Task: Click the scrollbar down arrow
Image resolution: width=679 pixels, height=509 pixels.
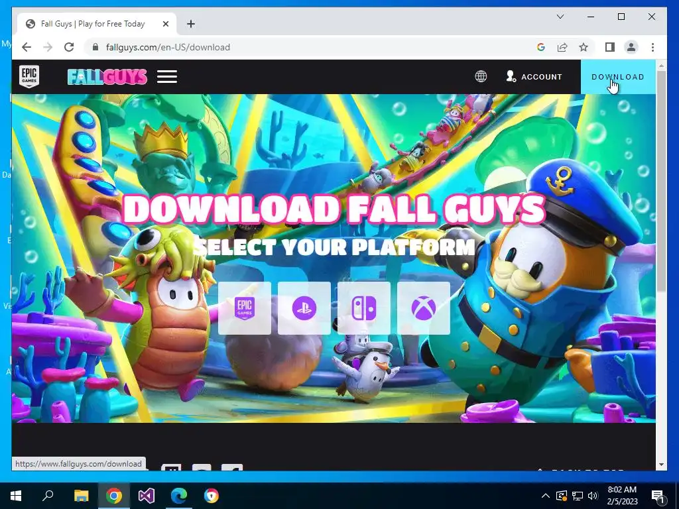Action: tap(661, 465)
